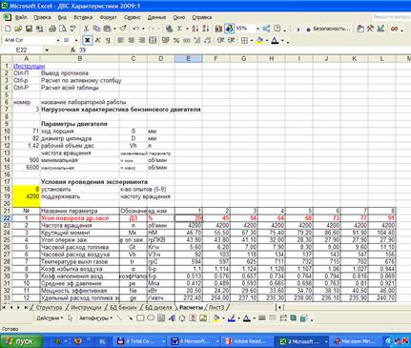Open Print Preview from the toolbar
Image resolution: width=411 pixels, height=348 pixels.
pos(63,29)
